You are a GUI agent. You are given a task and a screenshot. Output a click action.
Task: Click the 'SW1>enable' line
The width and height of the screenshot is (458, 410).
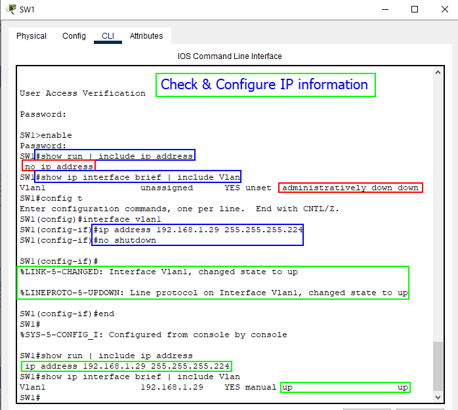click(46, 135)
